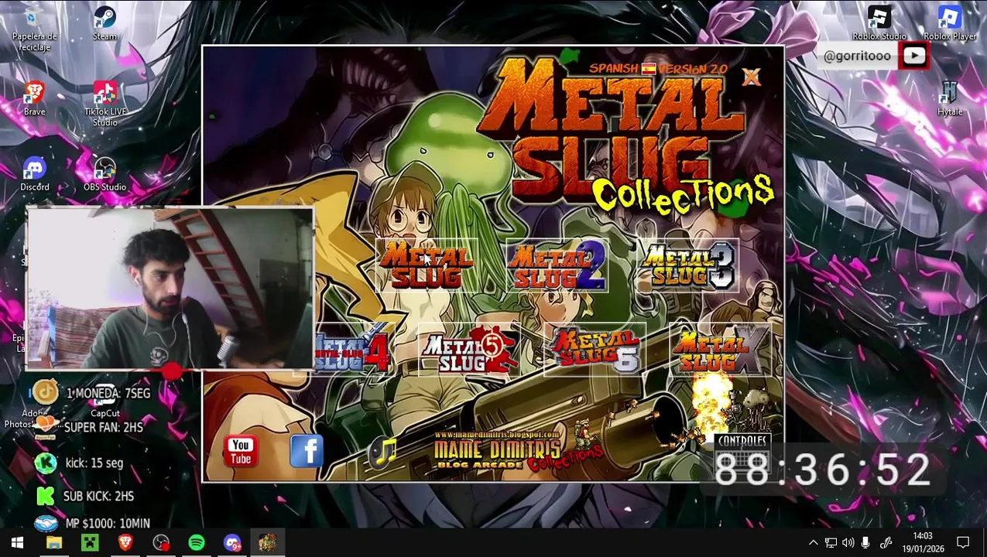Open TikTok LIVE Studio desktop icon
Viewport: 987px width, 557px height.
105,104
